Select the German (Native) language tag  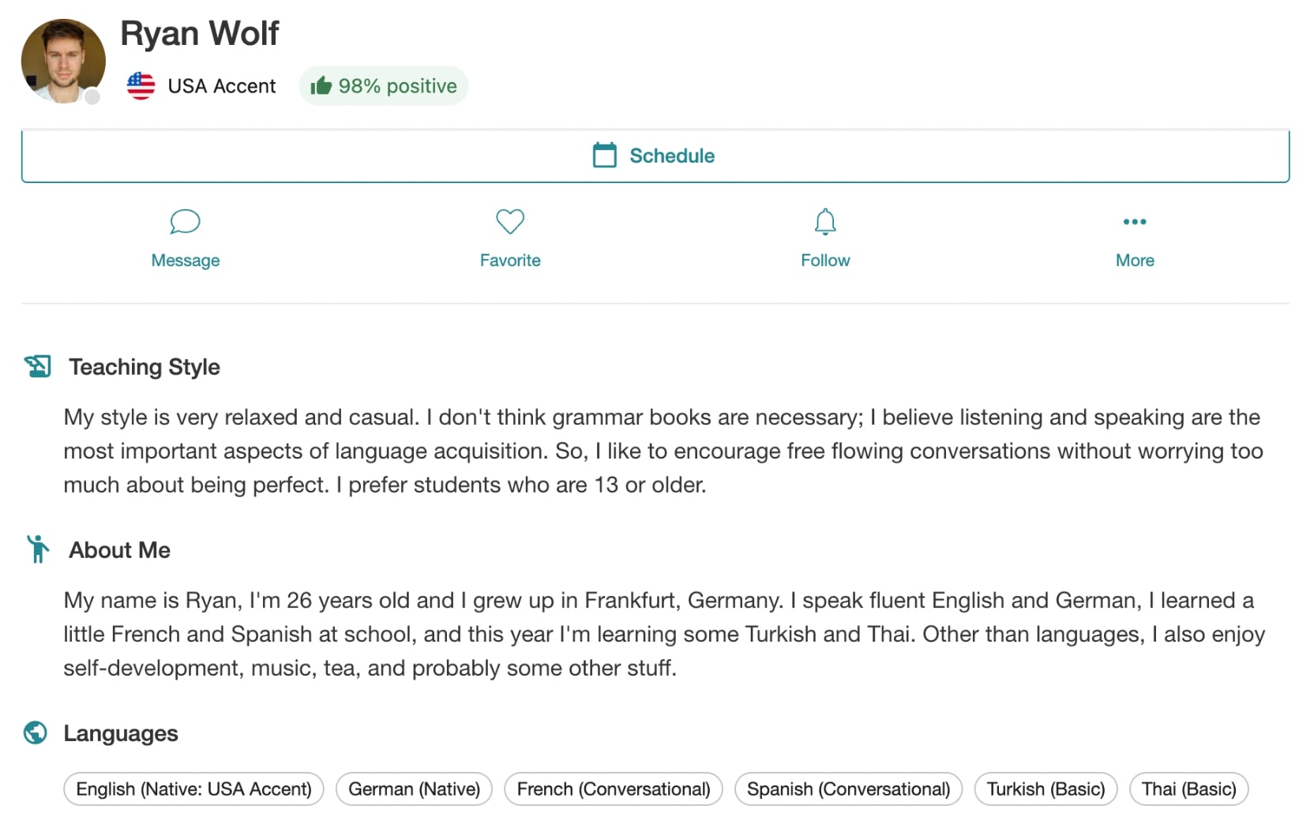[414, 789]
